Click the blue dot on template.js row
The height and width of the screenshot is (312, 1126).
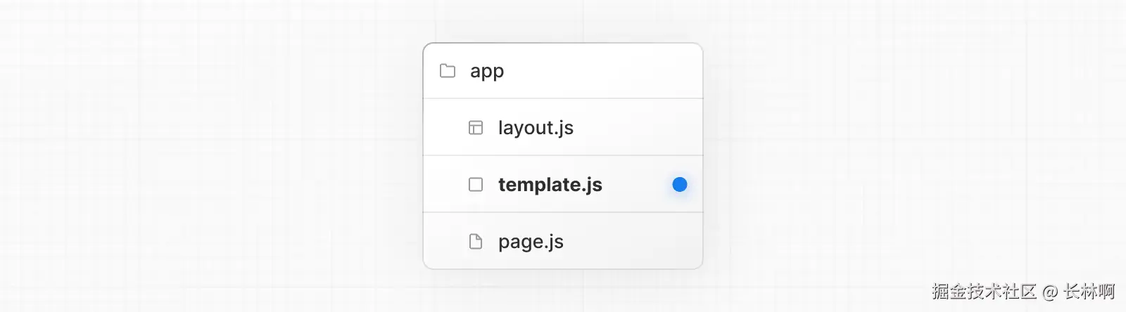[679, 185]
